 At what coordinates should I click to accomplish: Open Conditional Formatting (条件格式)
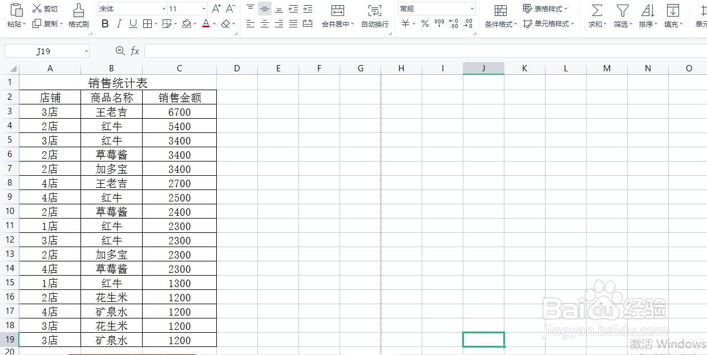coord(500,15)
